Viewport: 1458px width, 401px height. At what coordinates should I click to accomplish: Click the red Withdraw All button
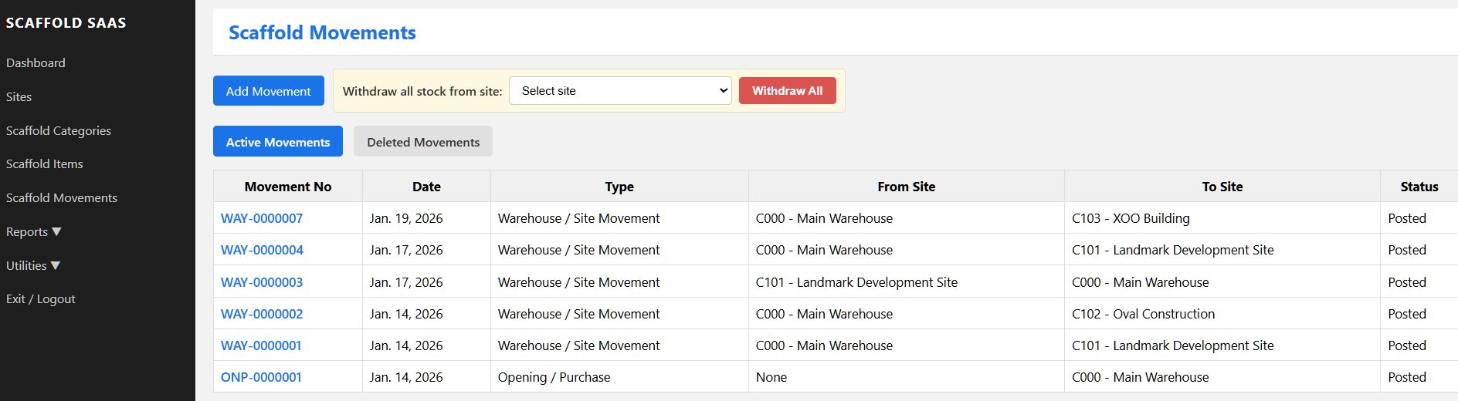[x=788, y=91]
